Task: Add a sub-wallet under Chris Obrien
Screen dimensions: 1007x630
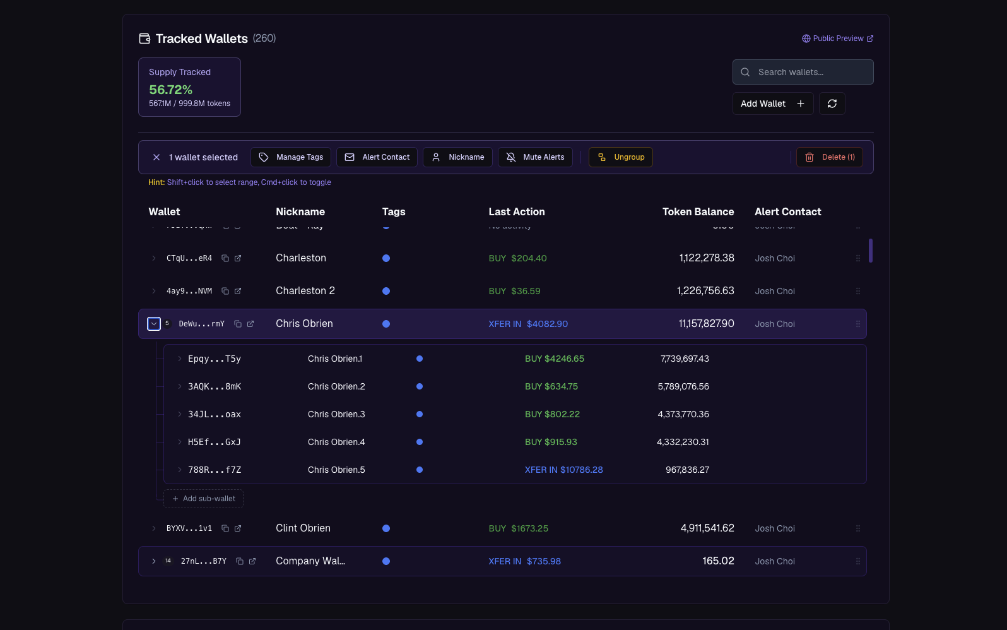Action: (x=203, y=499)
